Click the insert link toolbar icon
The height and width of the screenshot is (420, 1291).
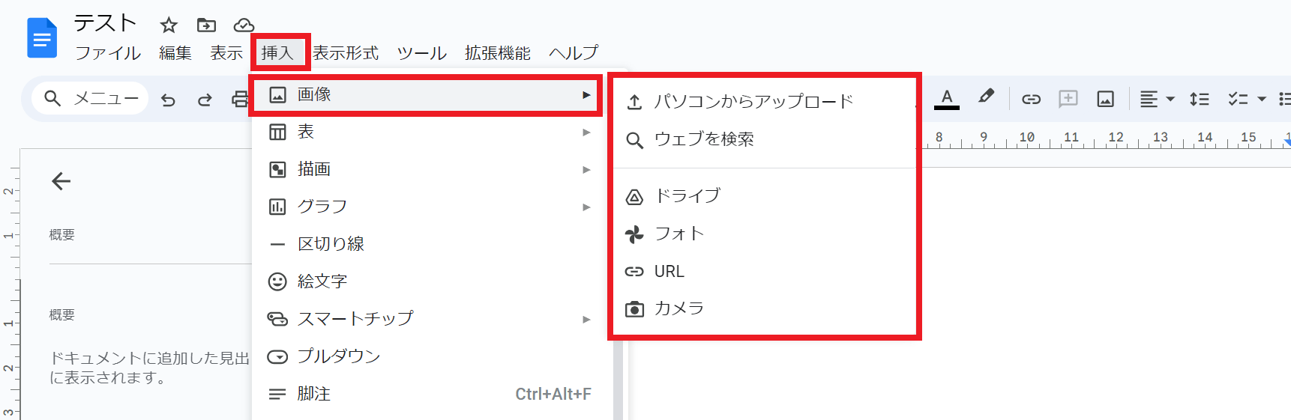point(1031,99)
